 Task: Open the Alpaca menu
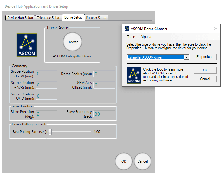(146, 37)
